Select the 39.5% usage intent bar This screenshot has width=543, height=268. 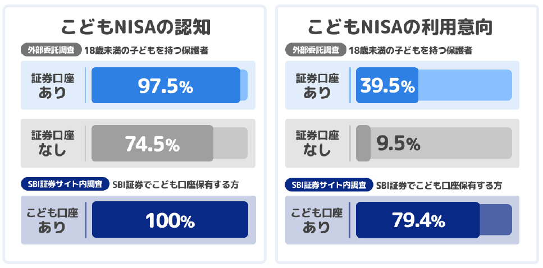click(434, 85)
